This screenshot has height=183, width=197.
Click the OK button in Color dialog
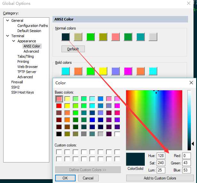pos(65,178)
